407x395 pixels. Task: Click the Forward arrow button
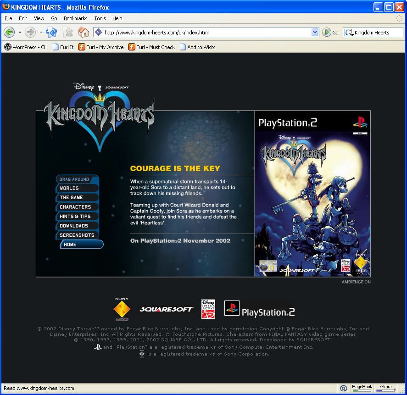[30, 33]
